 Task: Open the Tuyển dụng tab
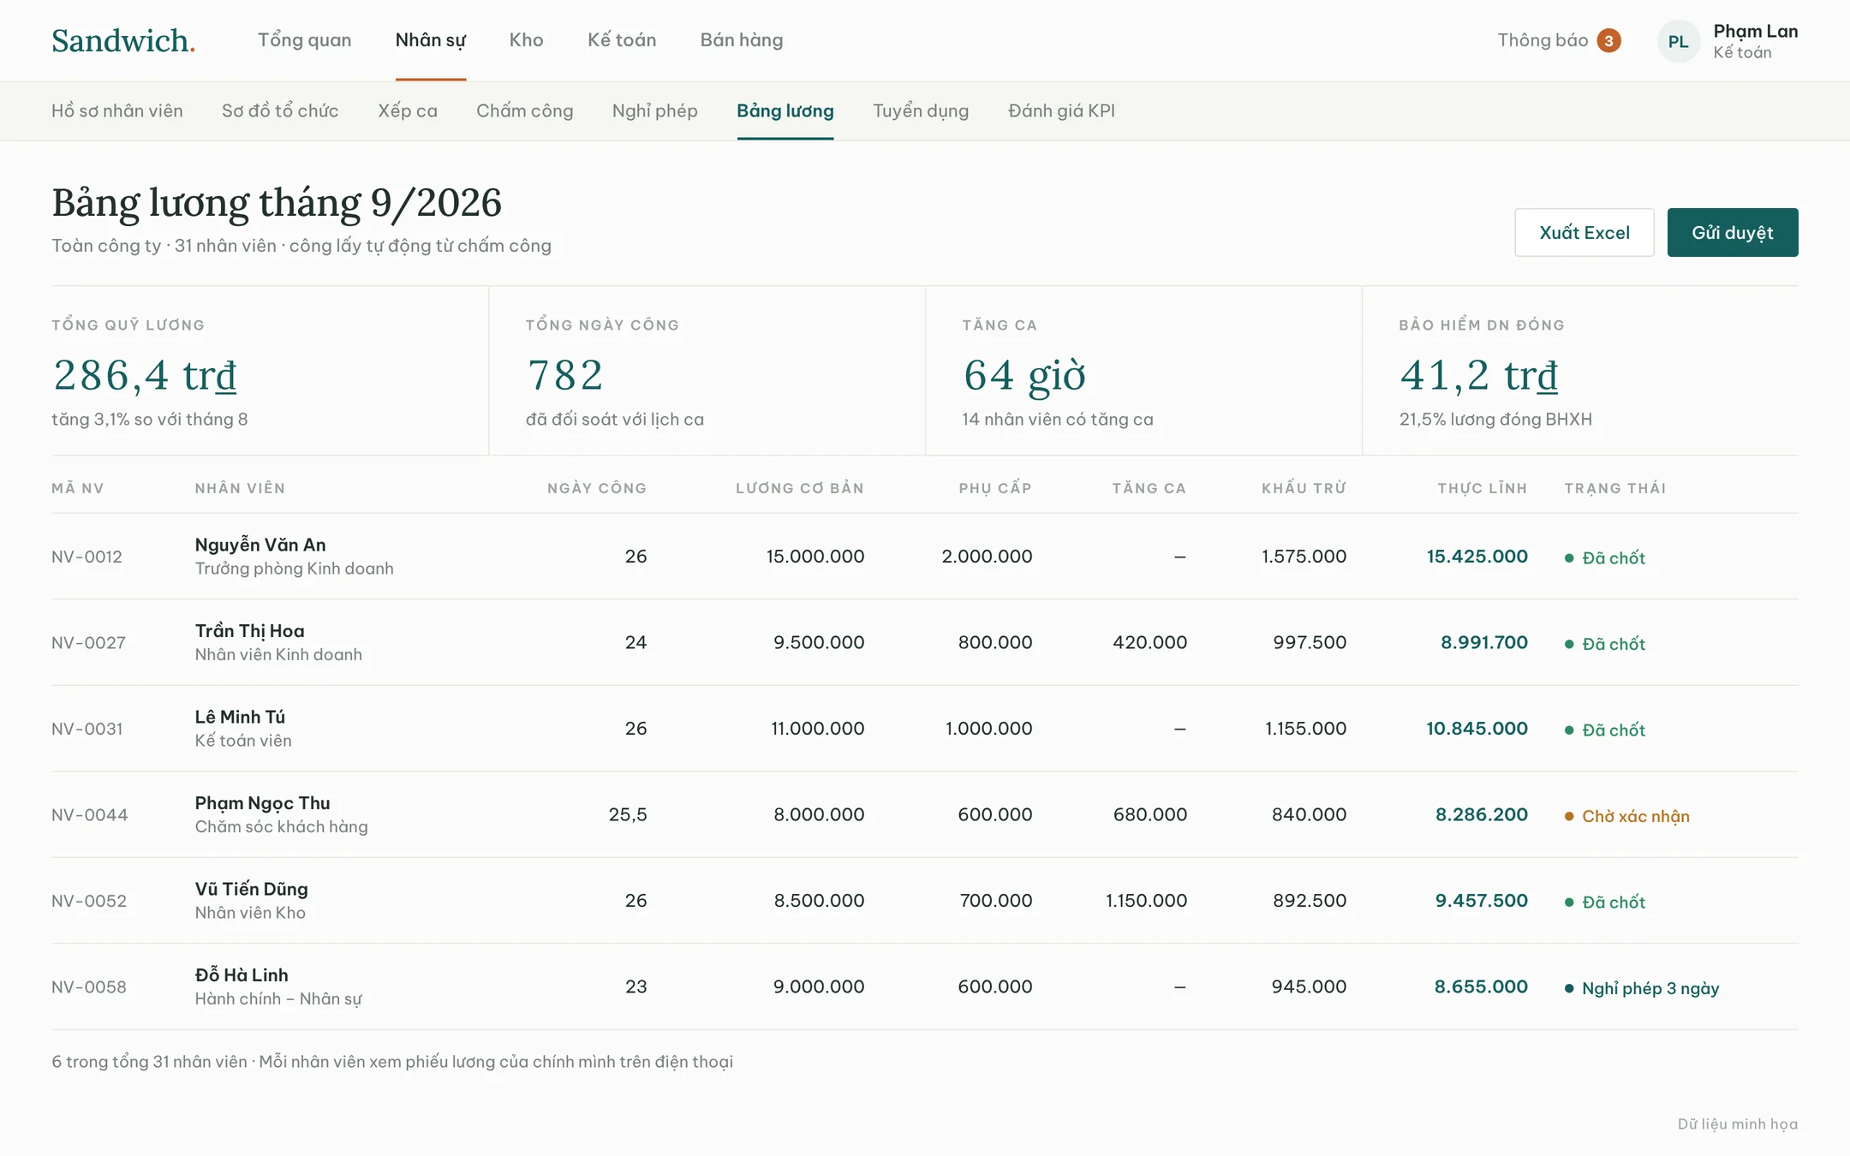921,110
